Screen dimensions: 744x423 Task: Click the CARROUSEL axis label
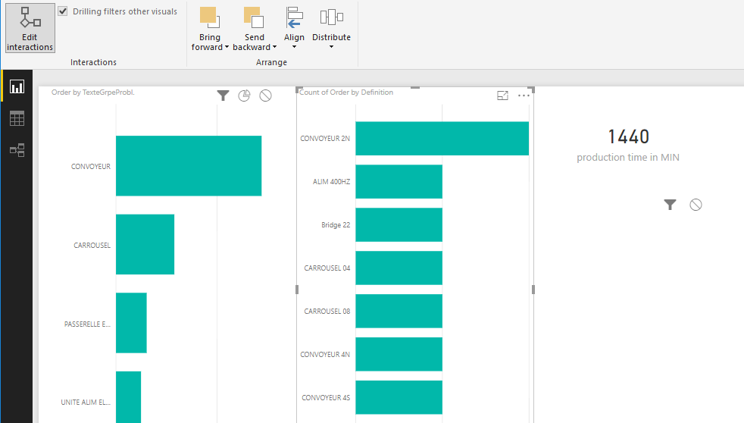pos(92,245)
